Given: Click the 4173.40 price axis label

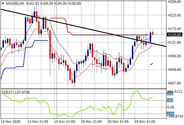Looking at the screenshot, I should point(174,29).
